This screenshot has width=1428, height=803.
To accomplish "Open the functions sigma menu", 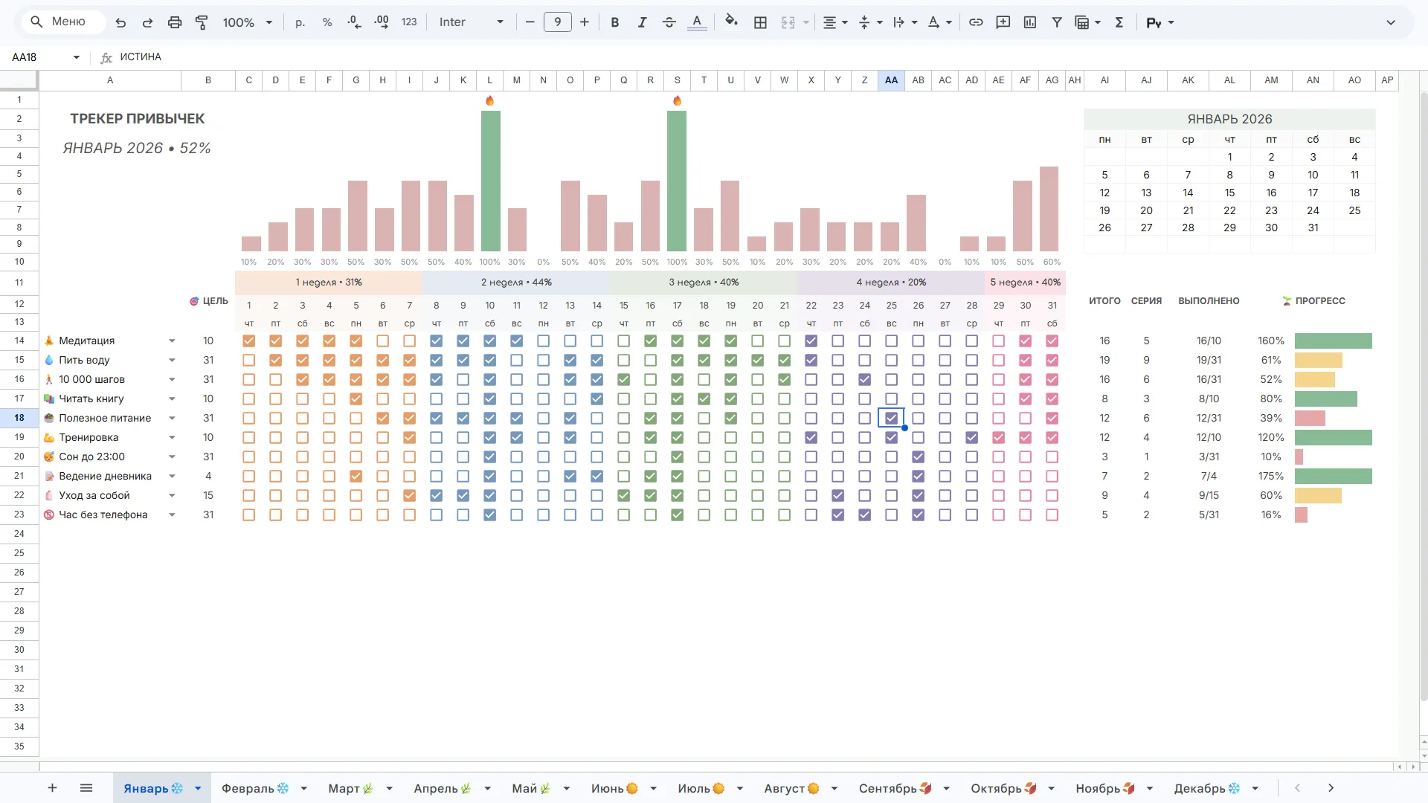I will click(x=1119, y=22).
